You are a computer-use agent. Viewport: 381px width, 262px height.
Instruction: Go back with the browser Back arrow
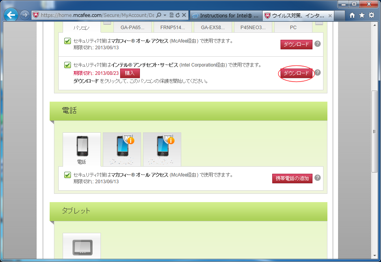click(11, 15)
